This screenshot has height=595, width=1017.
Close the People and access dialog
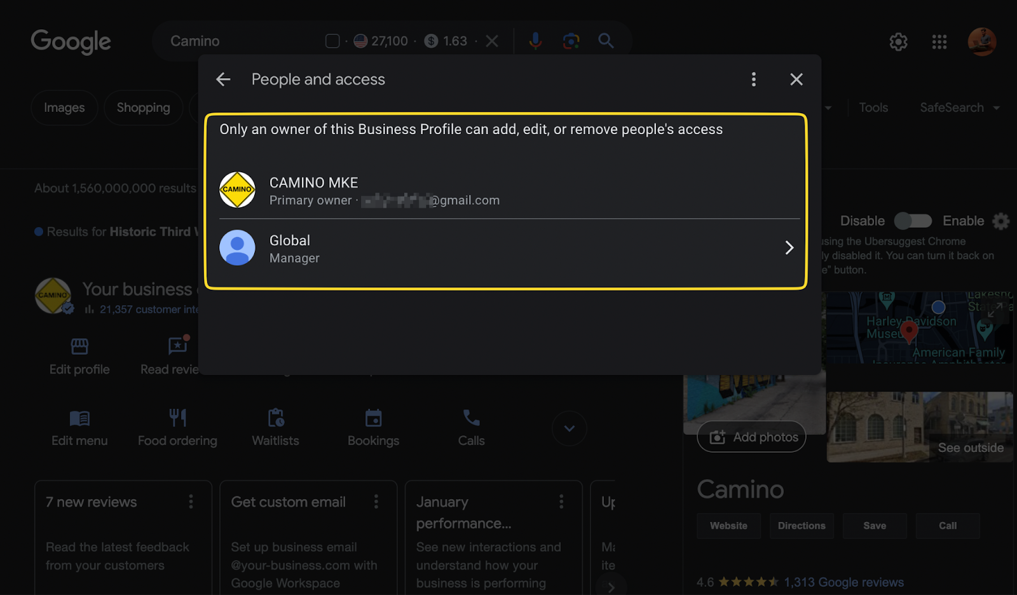coord(796,79)
